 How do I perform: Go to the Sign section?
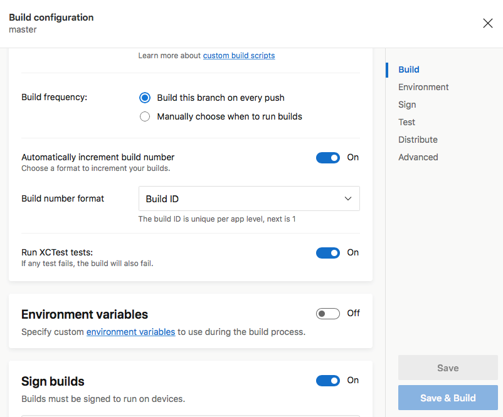coord(407,105)
